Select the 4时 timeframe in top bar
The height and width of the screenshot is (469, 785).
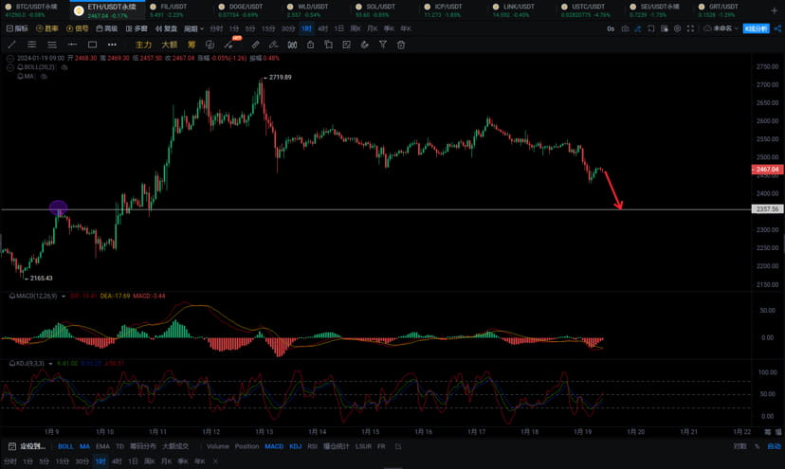[322, 29]
